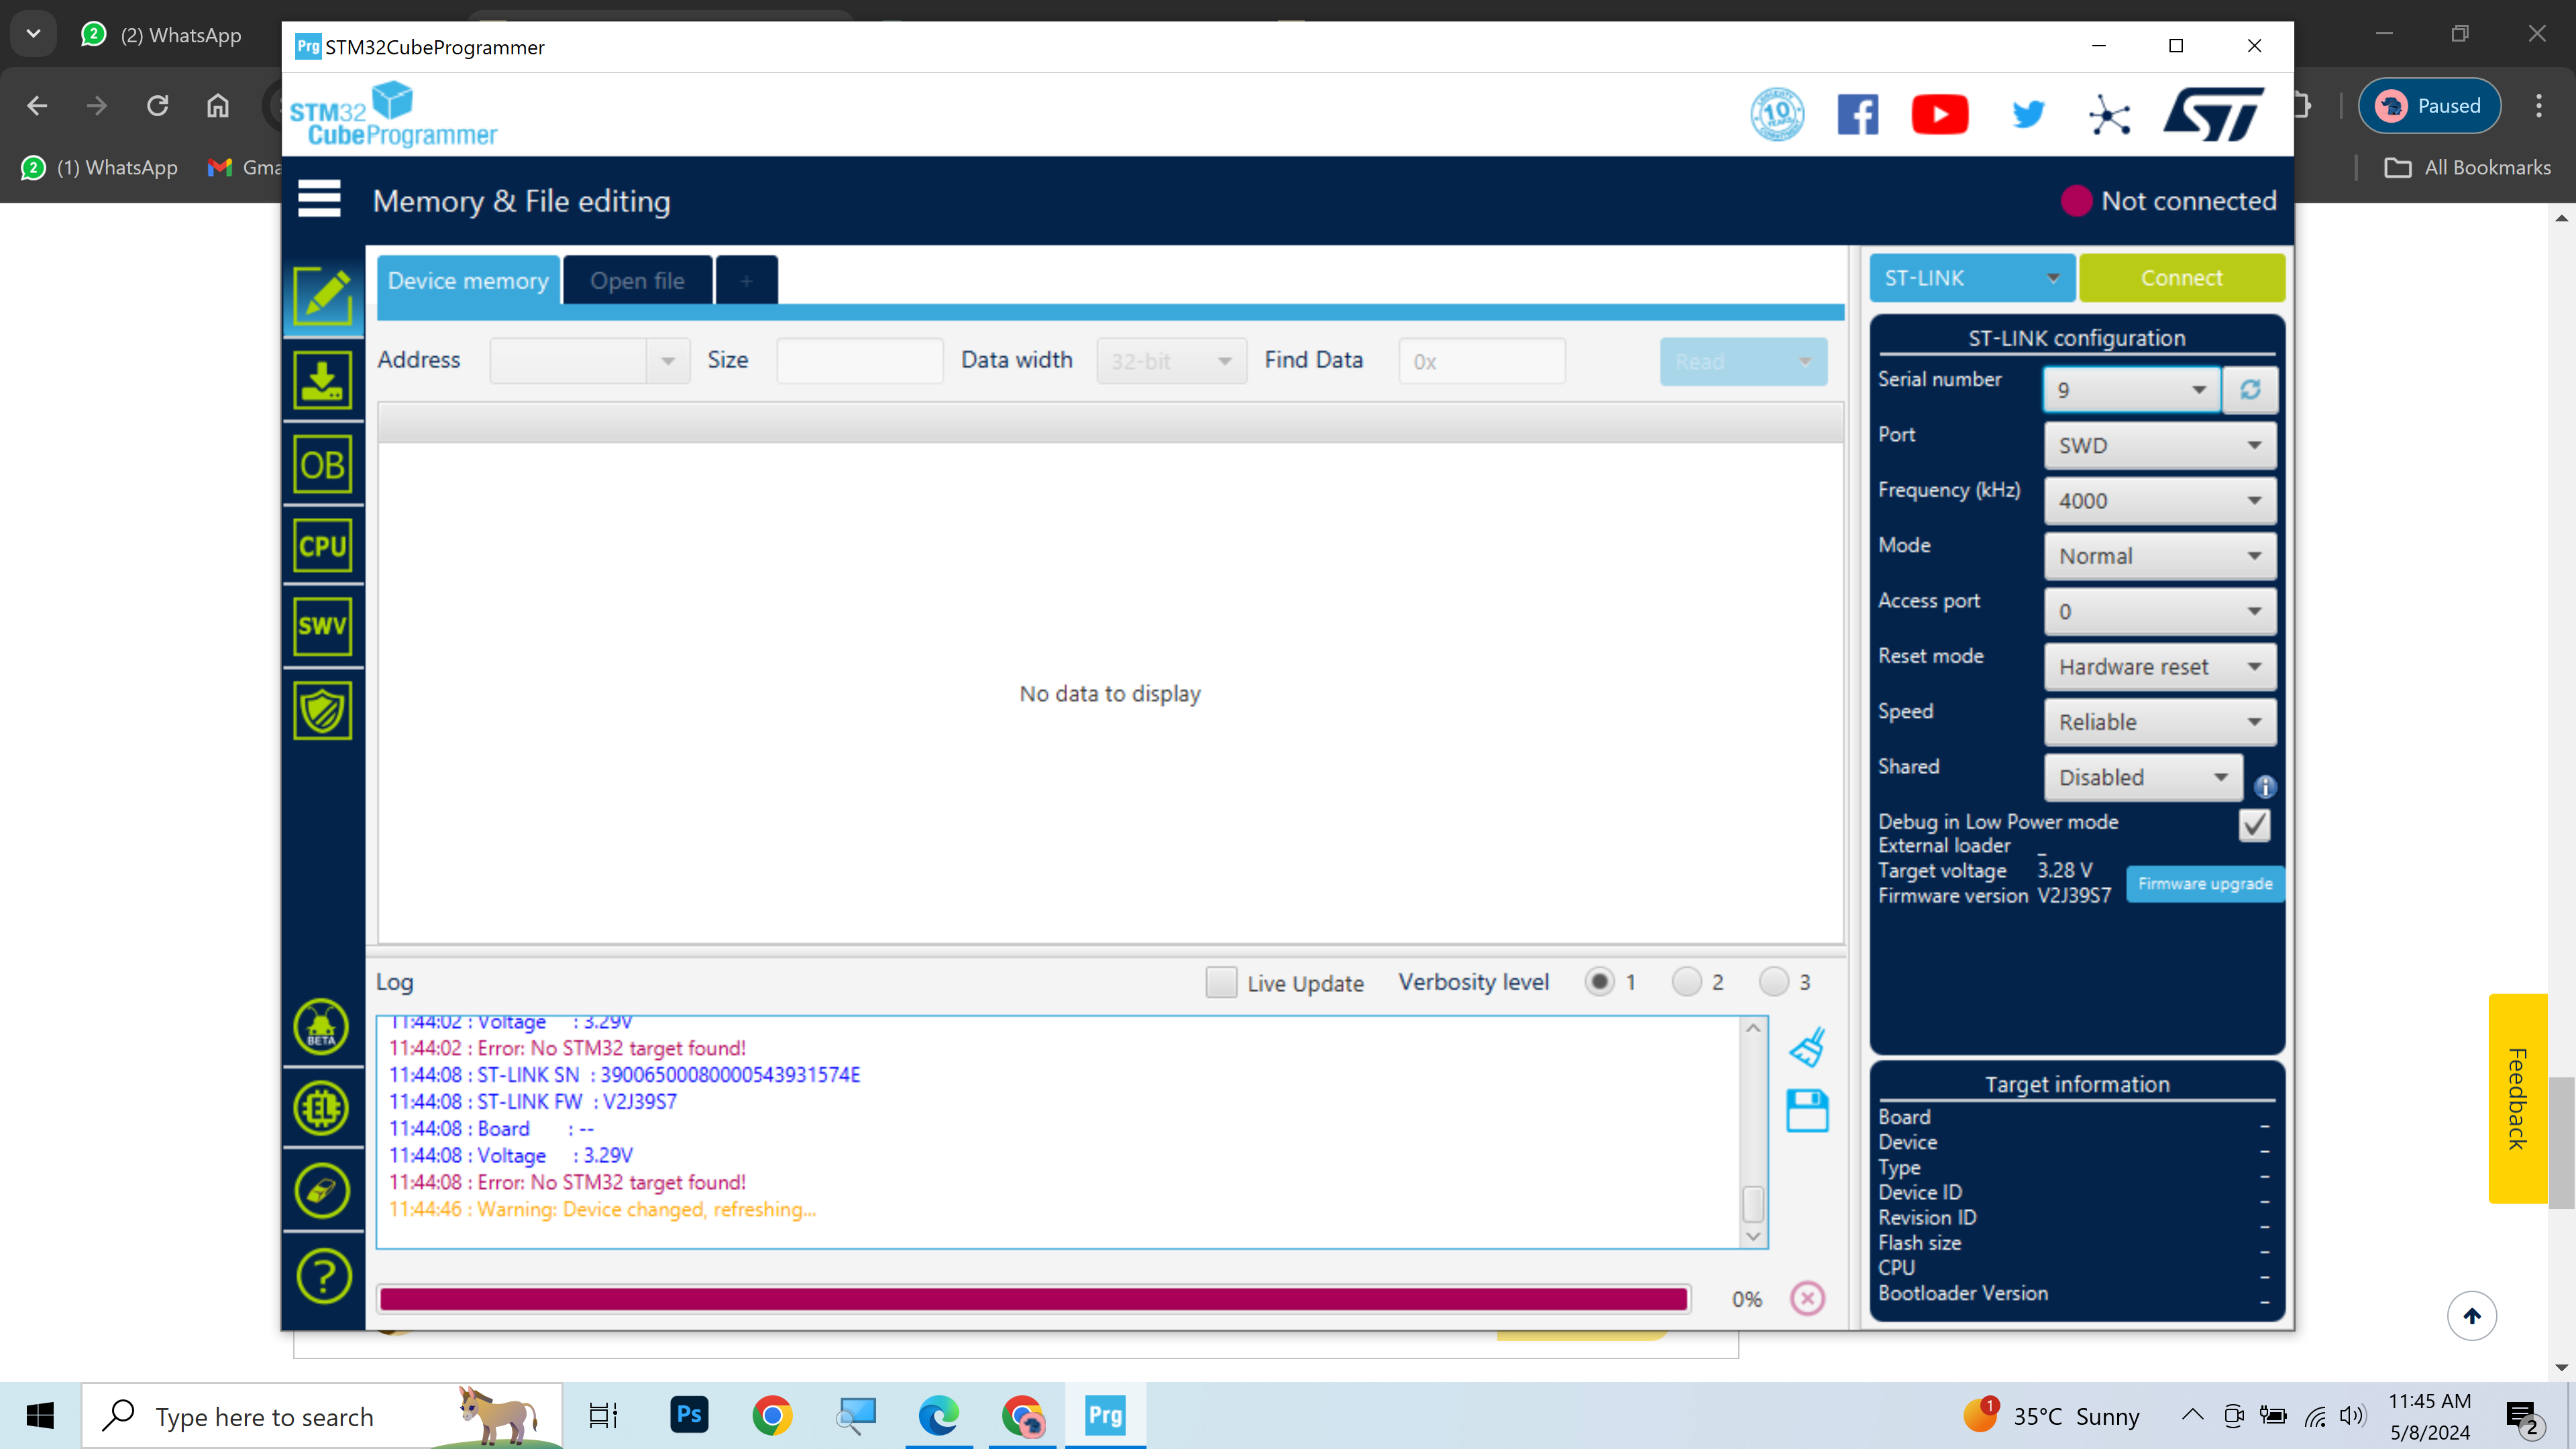Start a Firmware upgrade
Screen dimensions: 2576x1449
click(x=2205, y=883)
